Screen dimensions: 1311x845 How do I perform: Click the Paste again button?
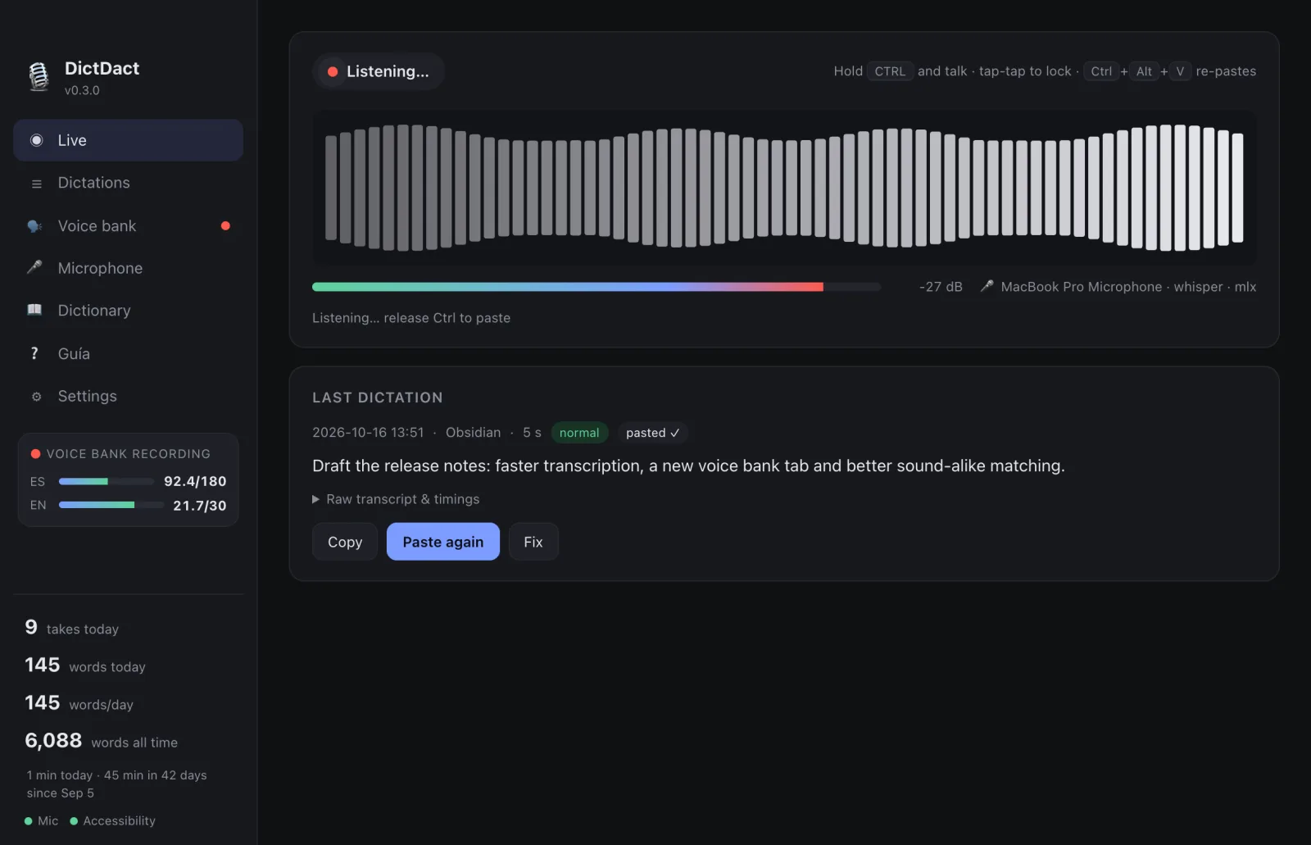[443, 542]
